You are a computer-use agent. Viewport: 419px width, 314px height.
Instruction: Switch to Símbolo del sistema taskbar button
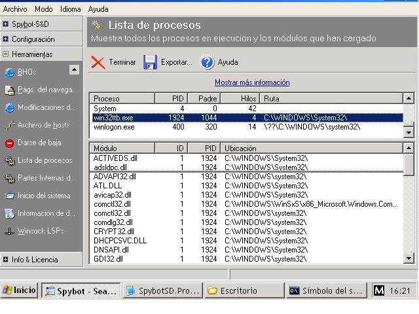click(x=326, y=290)
